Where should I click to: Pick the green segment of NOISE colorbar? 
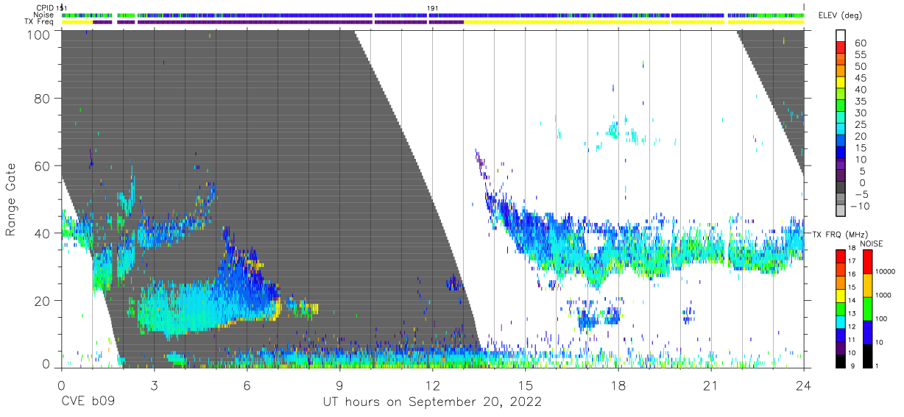point(866,309)
